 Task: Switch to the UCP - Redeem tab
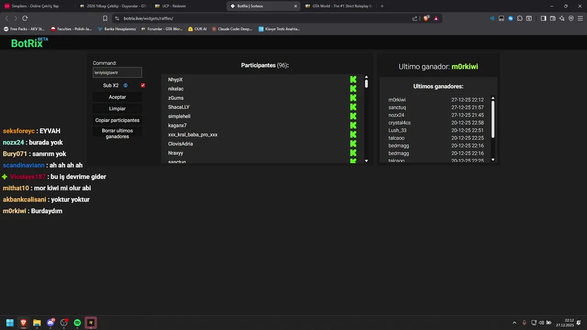[x=187, y=6]
